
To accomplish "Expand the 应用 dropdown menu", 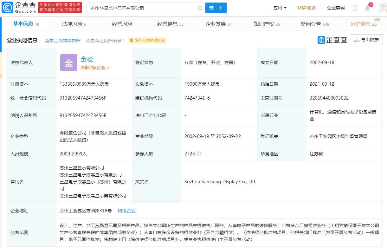I will [280, 8].
